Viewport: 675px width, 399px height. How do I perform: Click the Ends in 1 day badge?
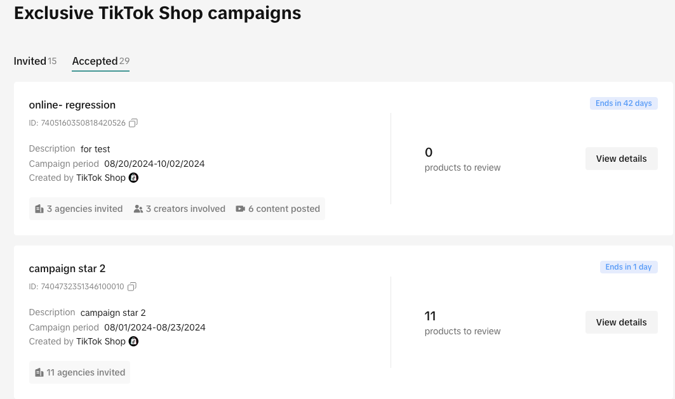[629, 267]
